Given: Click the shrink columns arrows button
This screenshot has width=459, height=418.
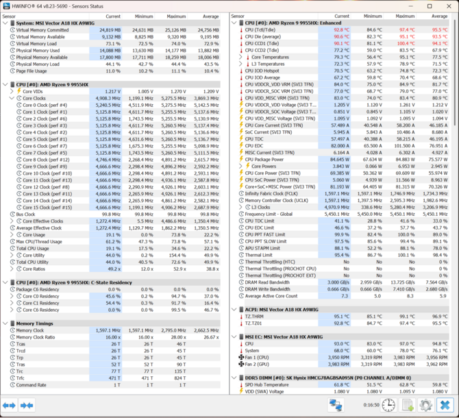Looking at the screenshot, I should pyautogui.click(x=27, y=406).
